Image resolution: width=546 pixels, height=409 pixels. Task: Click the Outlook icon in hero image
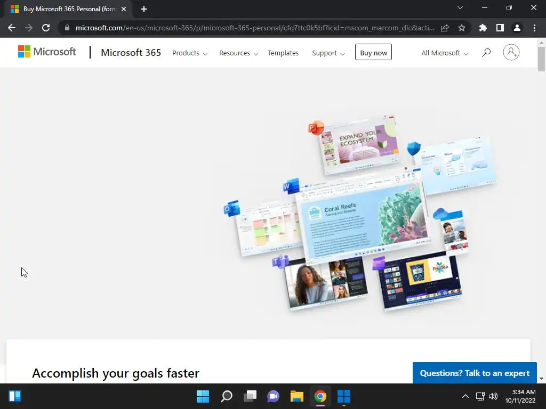(232, 209)
